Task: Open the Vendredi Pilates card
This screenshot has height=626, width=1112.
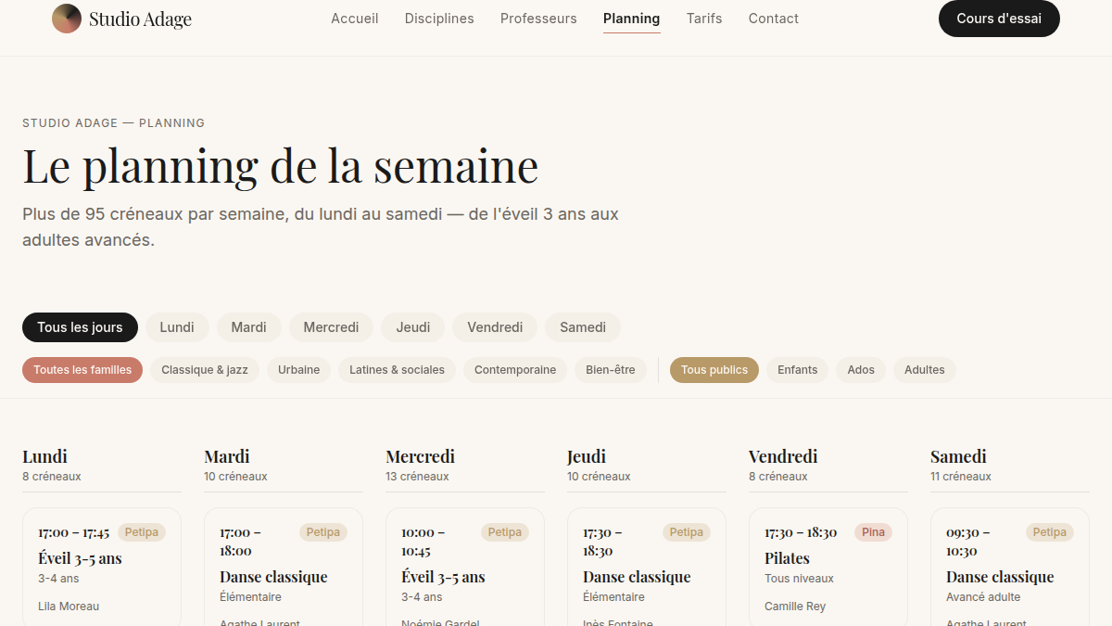Action: click(x=828, y=567)
